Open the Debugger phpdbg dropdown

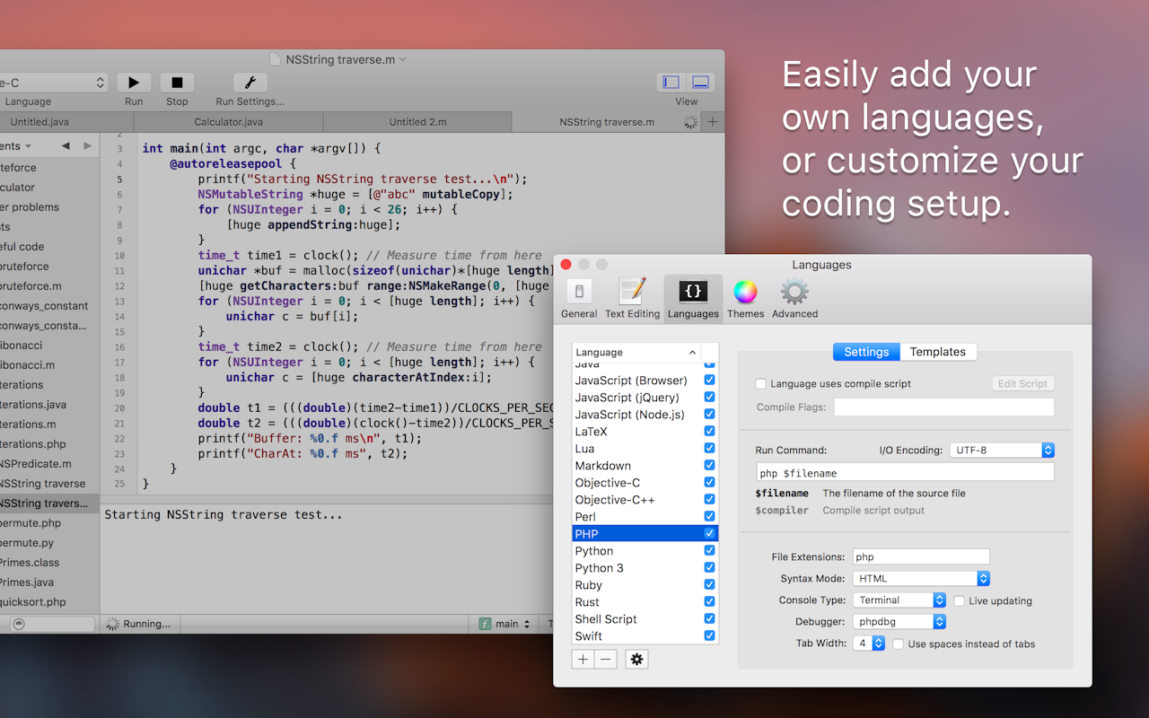click(x=898, y=622)
